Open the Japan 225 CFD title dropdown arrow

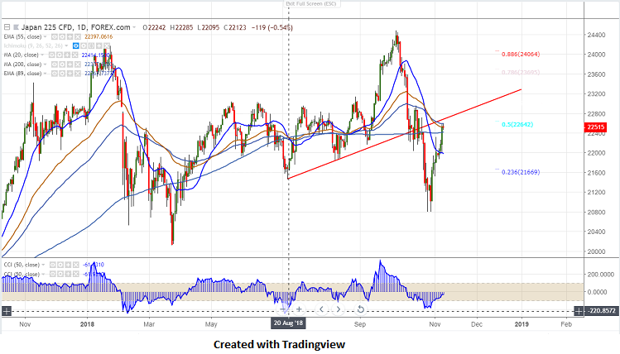(134, 27)
